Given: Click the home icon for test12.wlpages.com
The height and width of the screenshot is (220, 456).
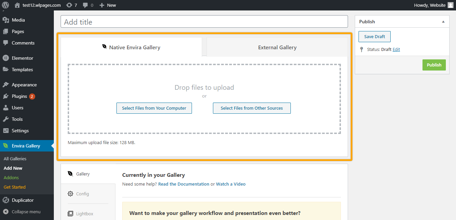Looking at the screenshot, I should 17,5.
